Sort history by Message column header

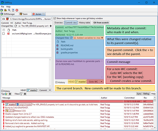tap(50, 98)
